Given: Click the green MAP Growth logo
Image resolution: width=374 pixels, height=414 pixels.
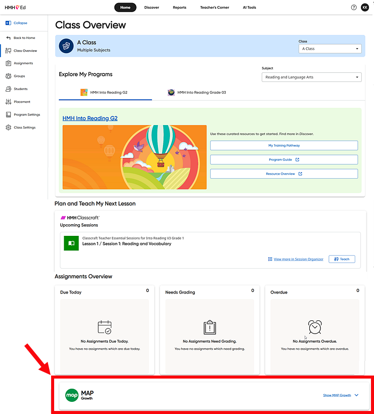Looking at the screenshot, I should pyautogui.click(x=72, y=395).
